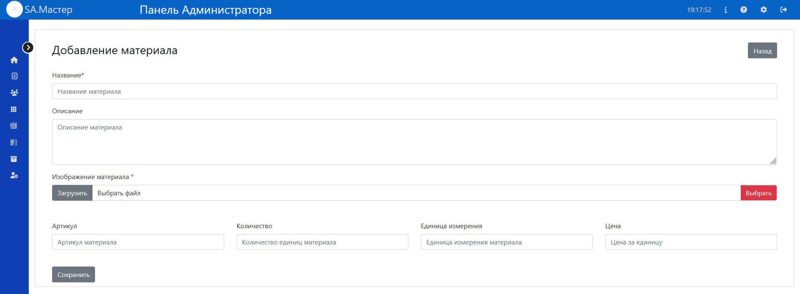The height and width of the screenshot is (294, 800).
Task: Open the newspaper icon in sidebar
Action: tap(14, 126)
